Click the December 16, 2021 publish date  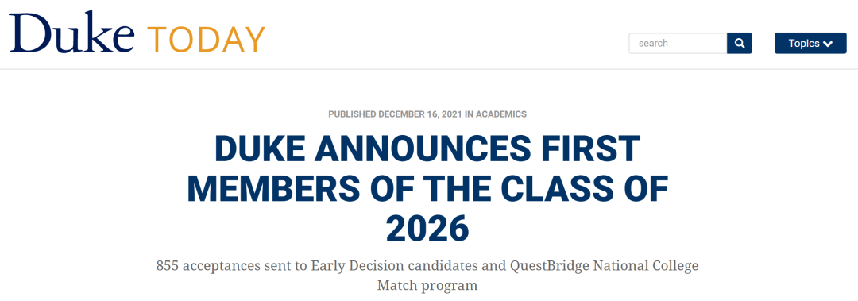point(420,114)
